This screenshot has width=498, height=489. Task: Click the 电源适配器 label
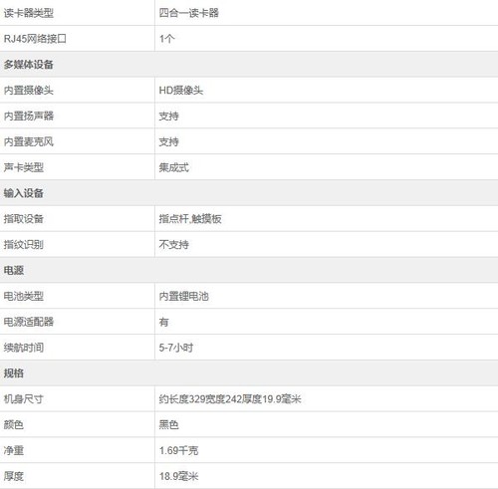click(29, 322)
